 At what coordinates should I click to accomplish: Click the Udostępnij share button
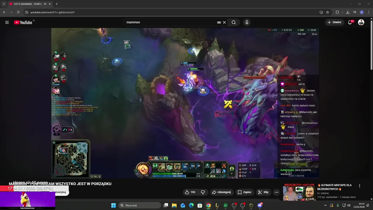tap(221, 192)
